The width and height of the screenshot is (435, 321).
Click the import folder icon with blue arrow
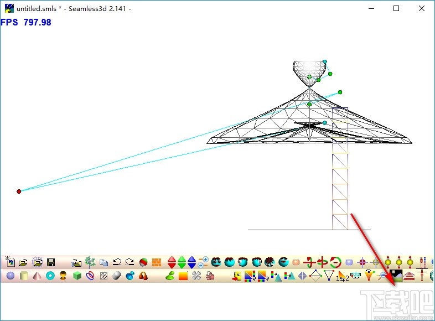(76, 262)
